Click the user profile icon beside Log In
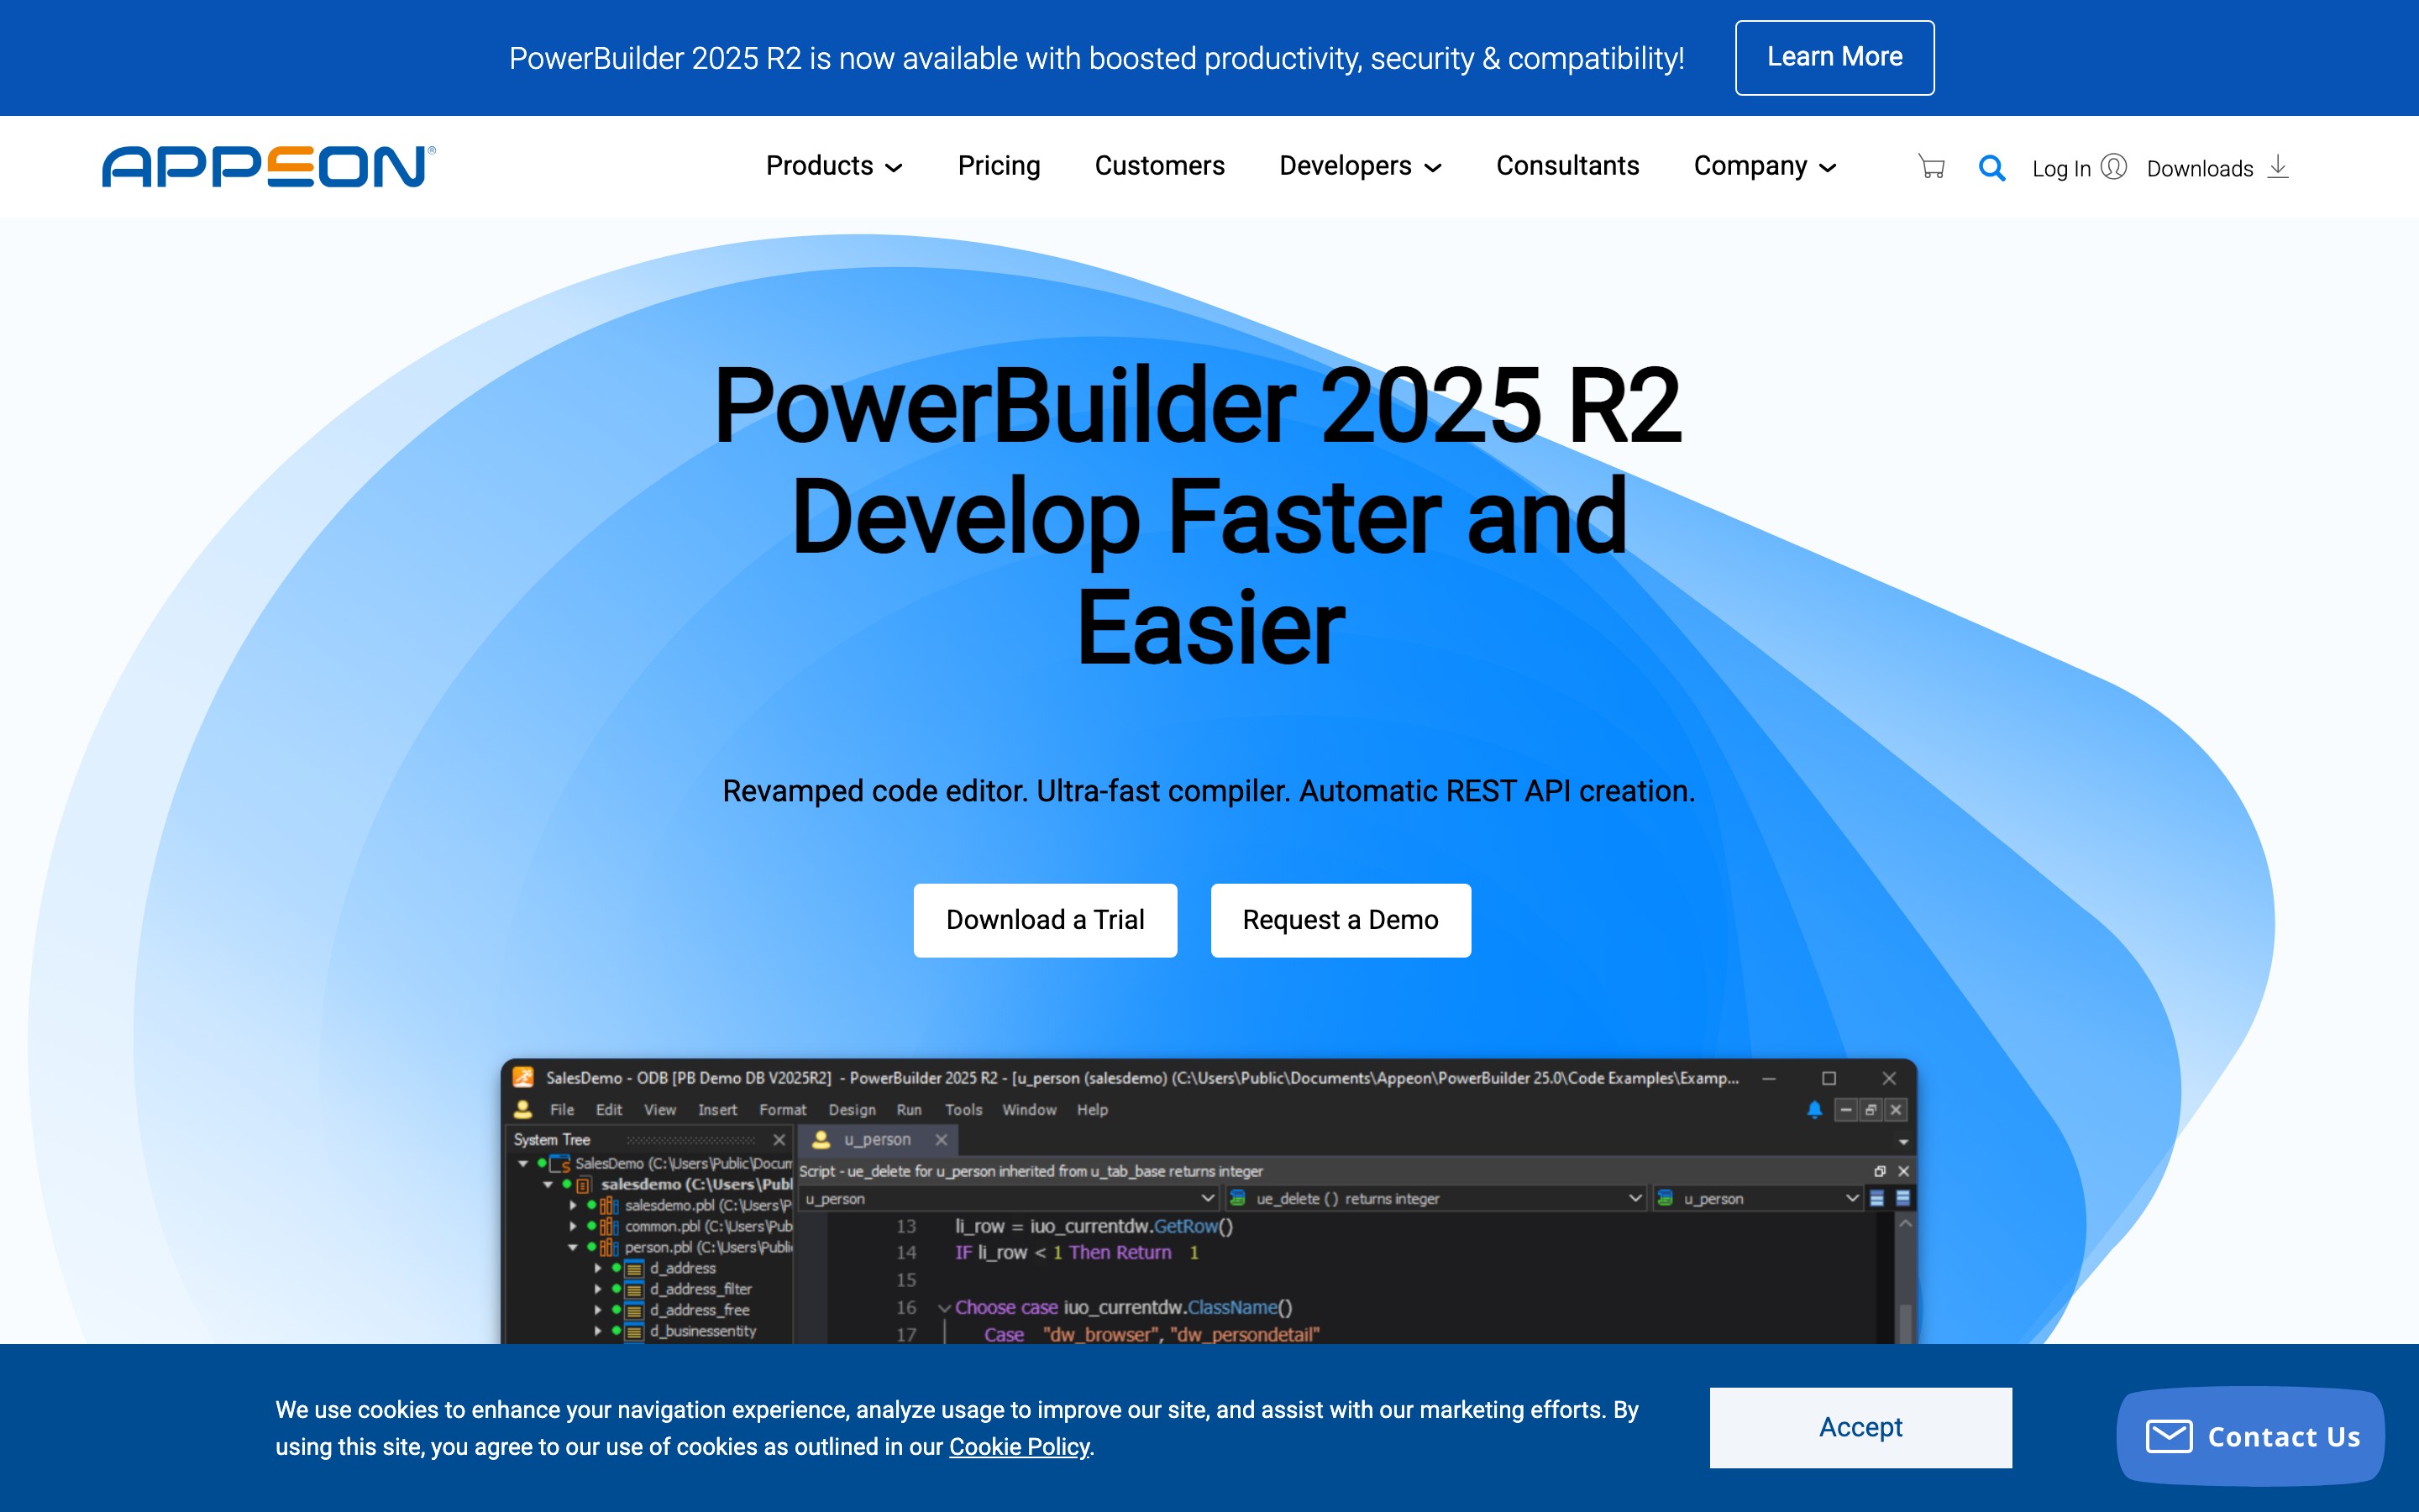Viewport: 2419px width, 1512px height. coord(2113,166)
